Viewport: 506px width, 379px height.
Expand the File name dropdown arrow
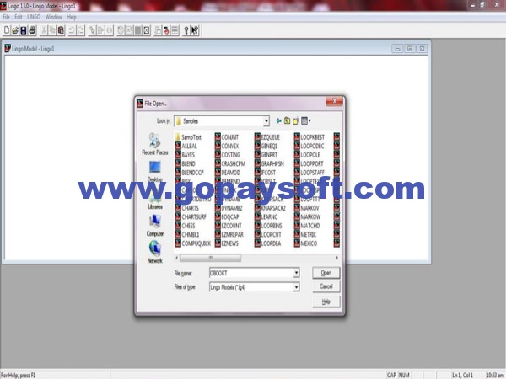[296, 273]
